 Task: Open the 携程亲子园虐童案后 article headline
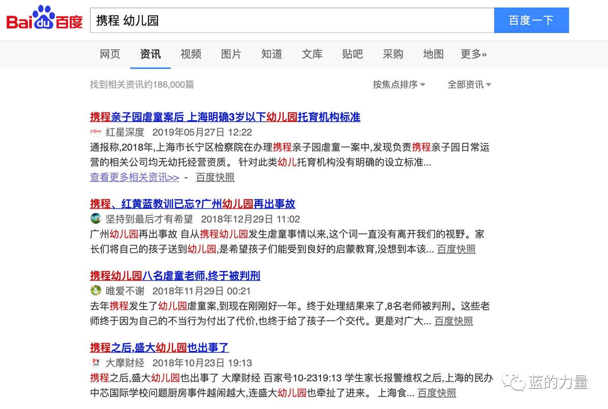(x=225, y=117)
